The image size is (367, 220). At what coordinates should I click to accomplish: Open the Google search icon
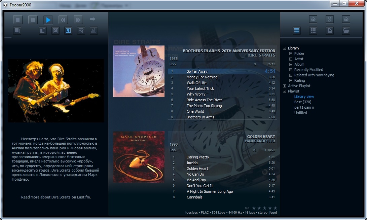click(330, 19)
